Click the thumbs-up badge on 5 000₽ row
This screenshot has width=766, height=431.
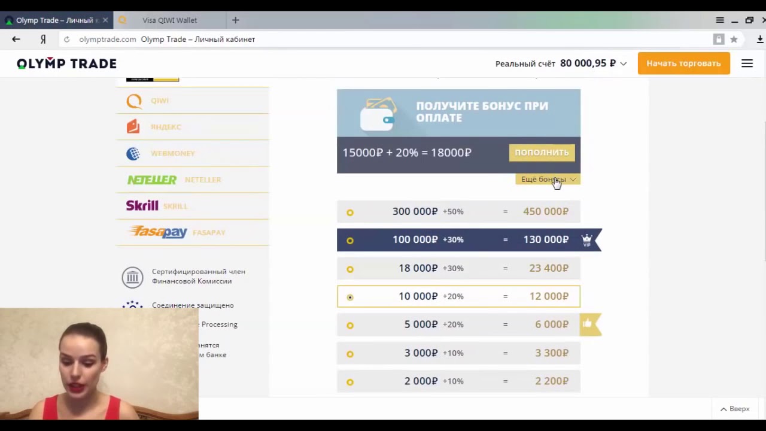coord(588,324)
